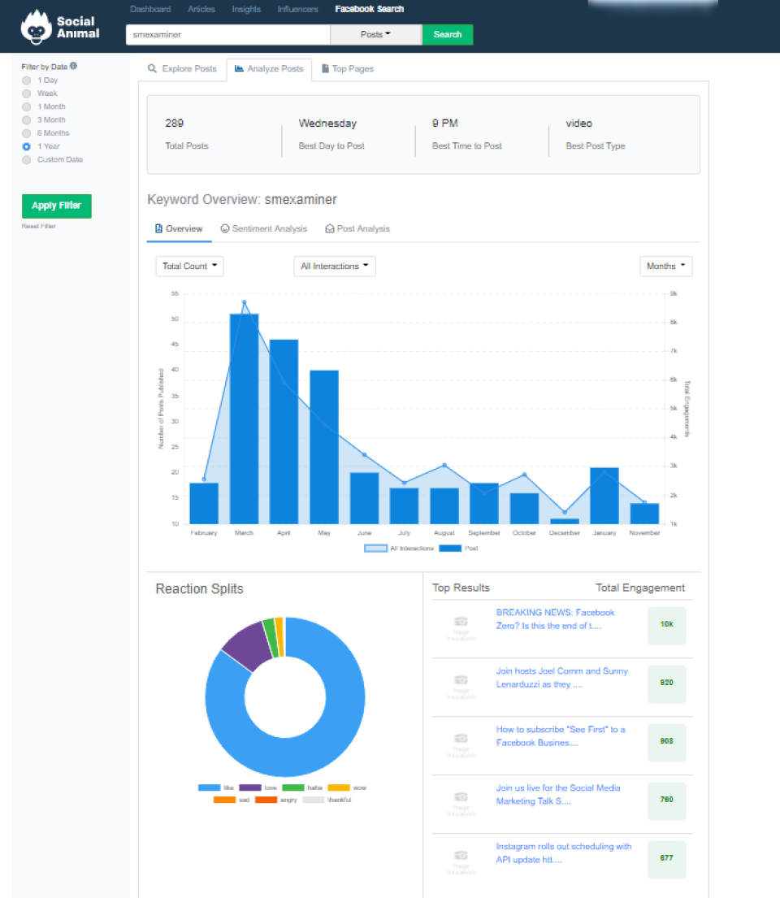The height and width of the screenshot is (898, 780).
Task: Click the magnifier icon on Explore Posts tab
Action: pyautogui.click(x=152, y=69)
